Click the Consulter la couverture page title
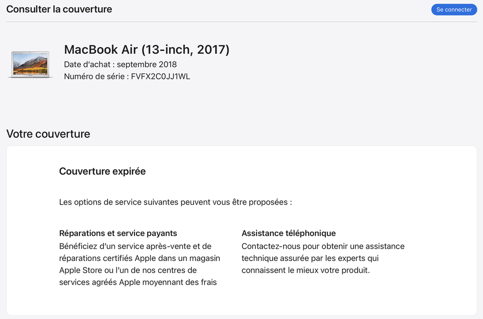The image size is (483, 319). coord(59,9)
